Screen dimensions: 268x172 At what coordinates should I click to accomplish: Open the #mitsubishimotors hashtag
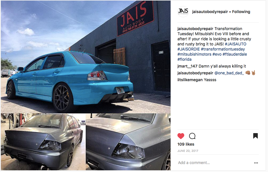coord(194,54)
